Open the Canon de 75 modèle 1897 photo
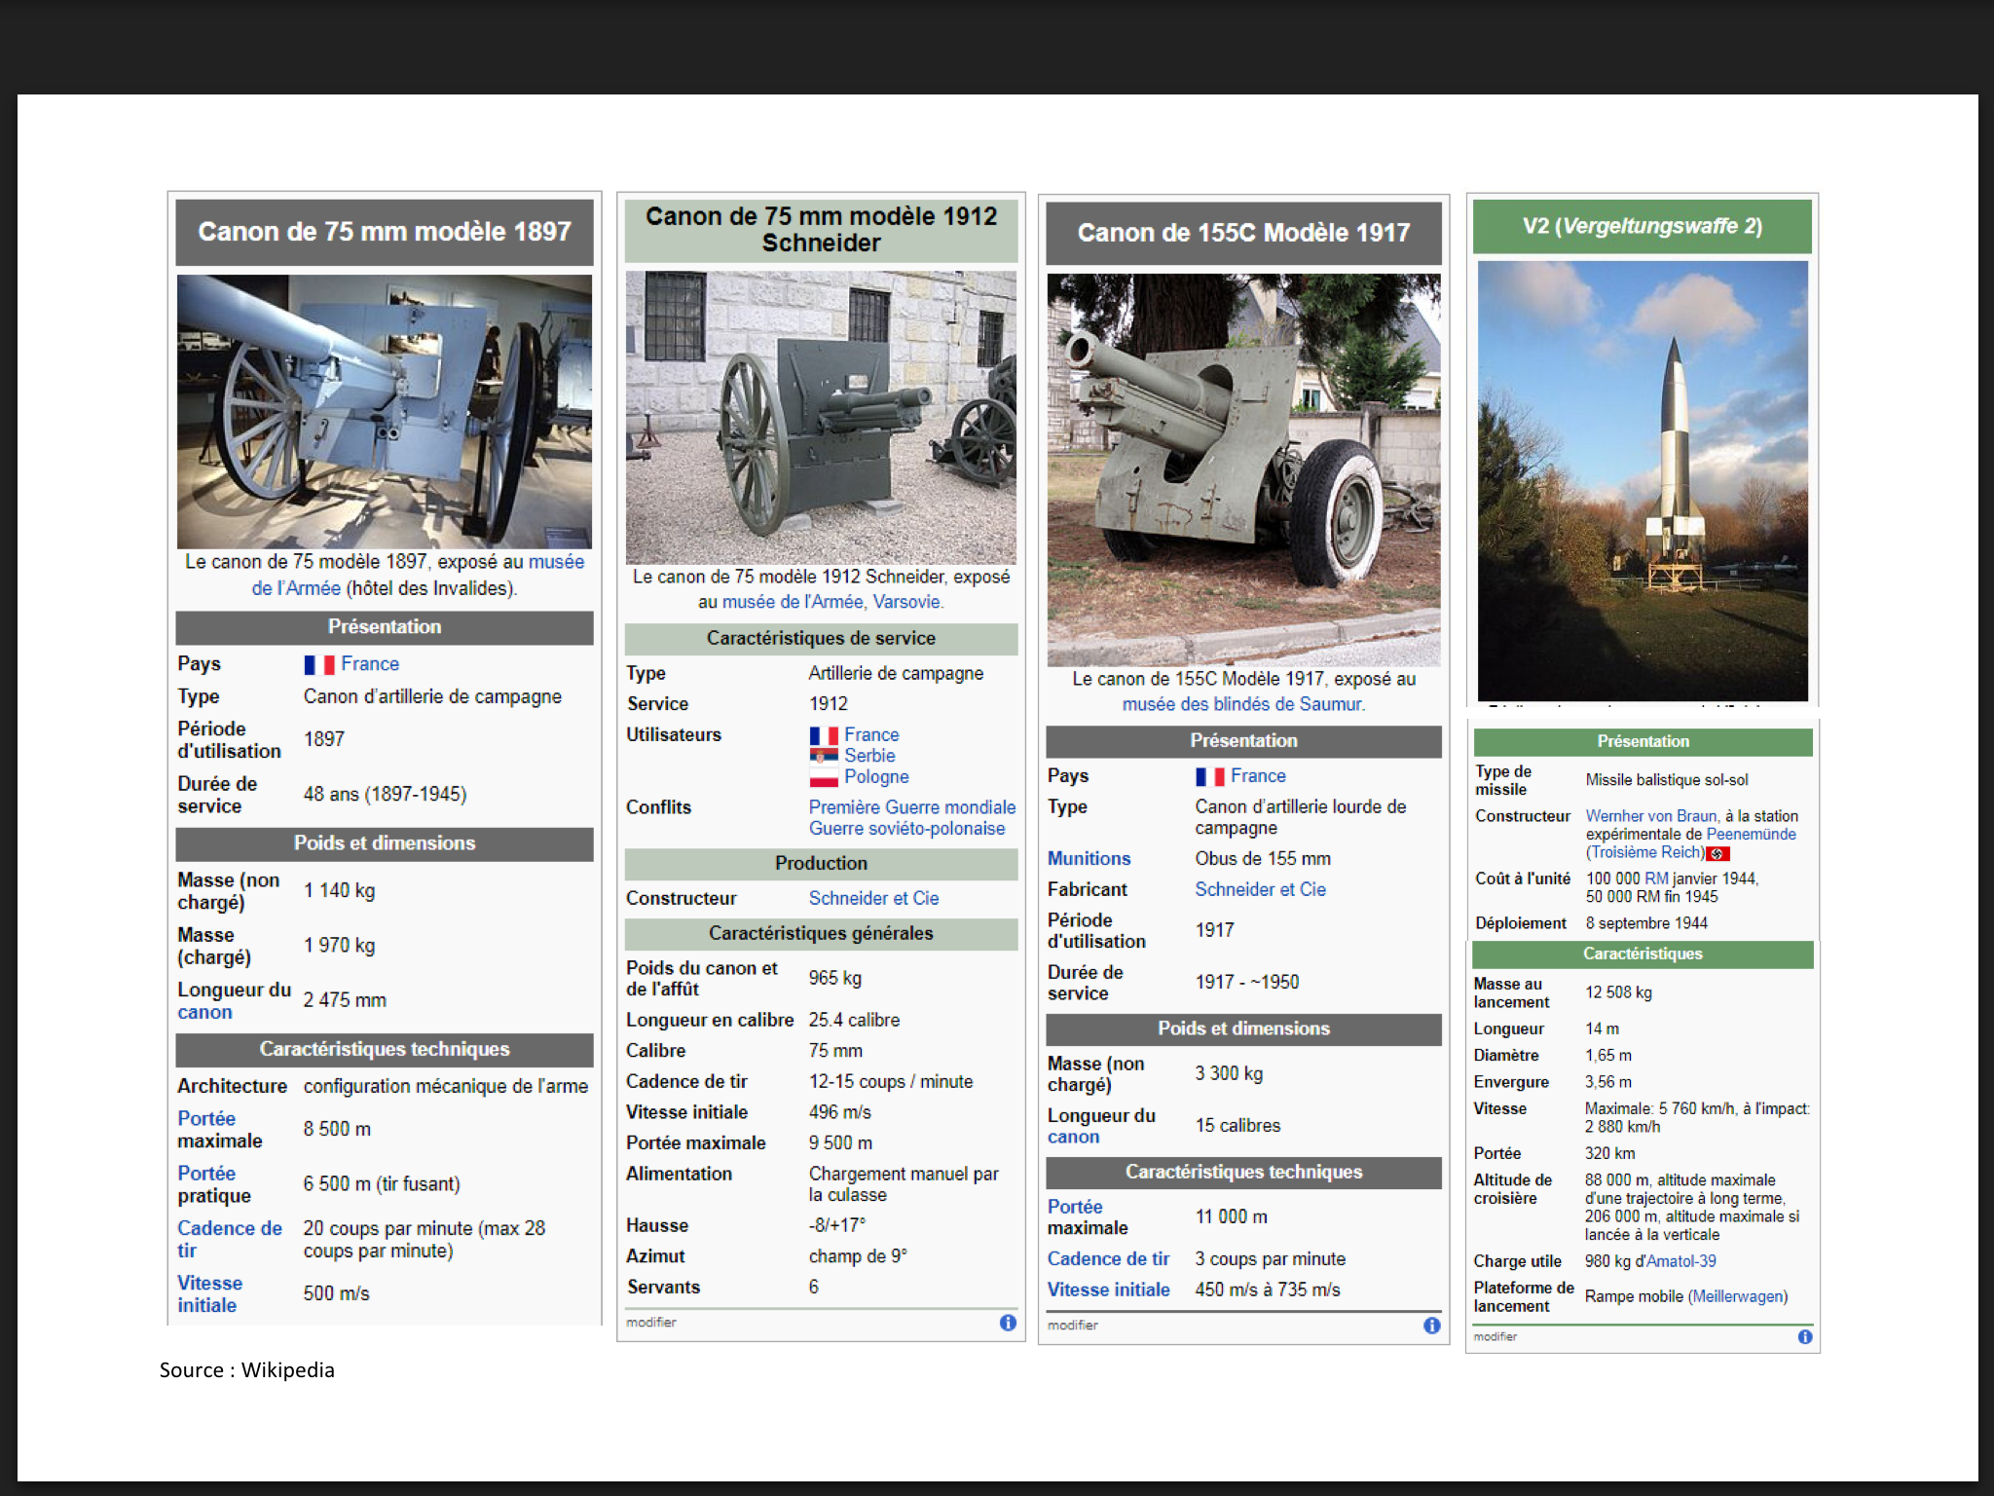Image resolution: width=1994 pixels, height=1496 pixels. 384,411
